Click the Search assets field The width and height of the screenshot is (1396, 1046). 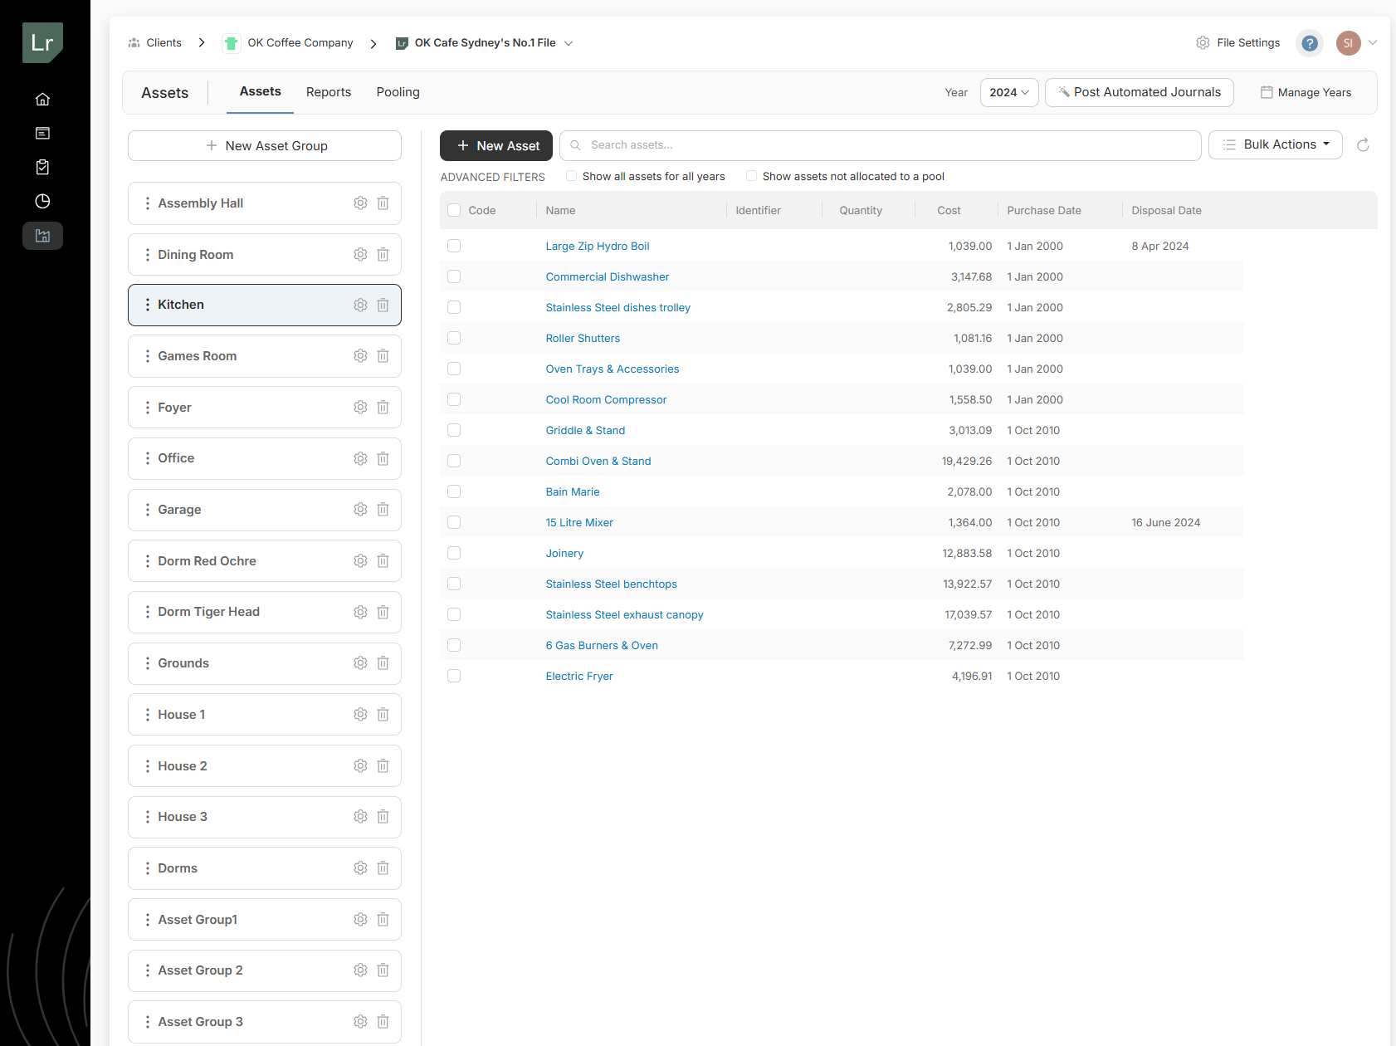click(881, 145)
